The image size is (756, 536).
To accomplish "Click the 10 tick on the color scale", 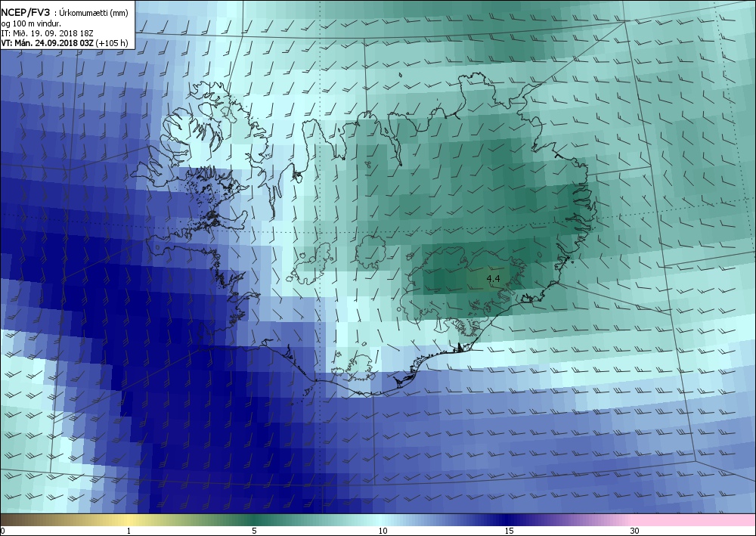I will [383, 531].
